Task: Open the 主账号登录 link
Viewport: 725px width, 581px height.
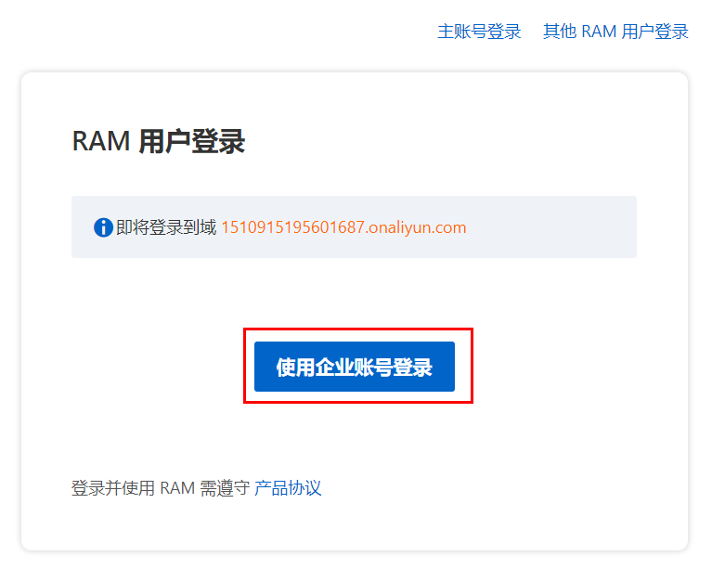Action: click(479, 32)
